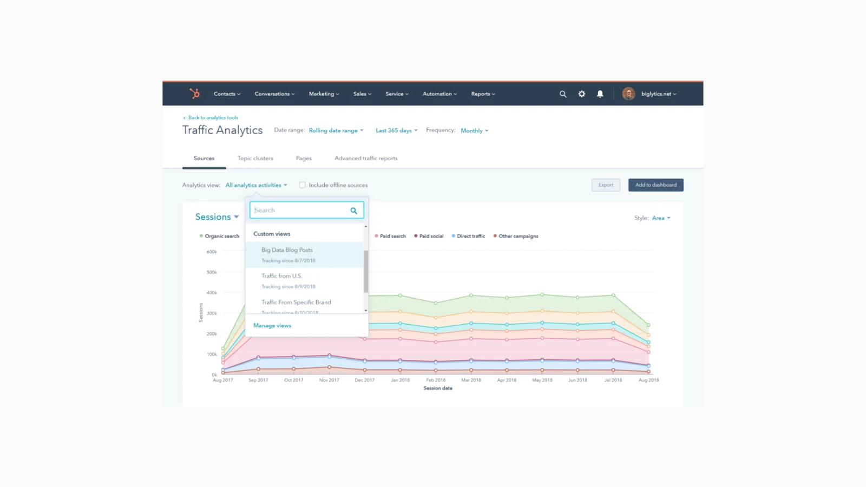Open notifications bell icon
866x487 pixels.
tap(600, 94)
